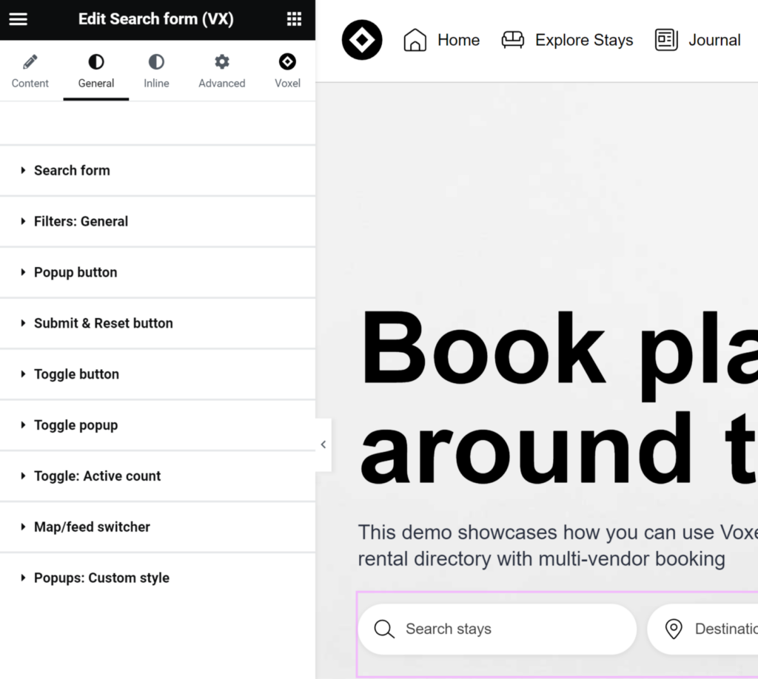Click the magnifier icon in search field
The height and width of the screenshot is (679, 758).
point(384,629)
